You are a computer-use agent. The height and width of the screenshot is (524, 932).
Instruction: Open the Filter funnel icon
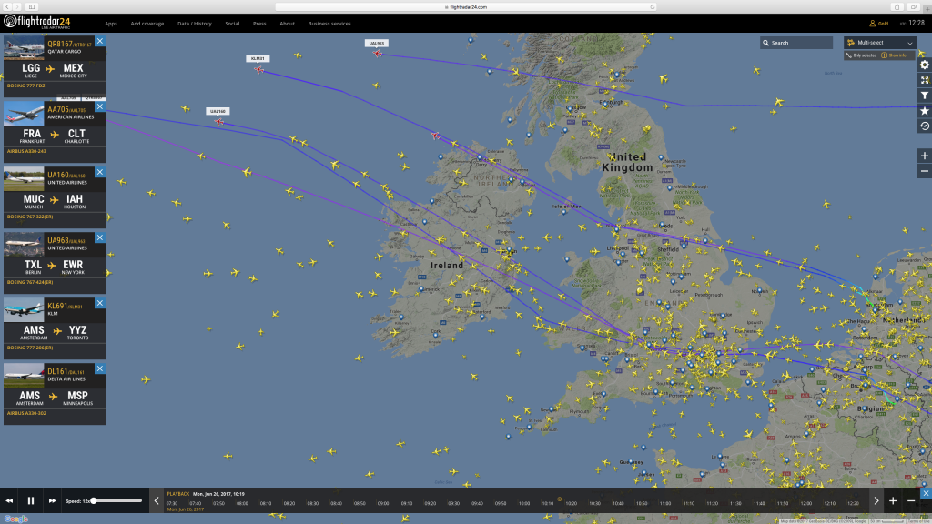pos(925,96)
